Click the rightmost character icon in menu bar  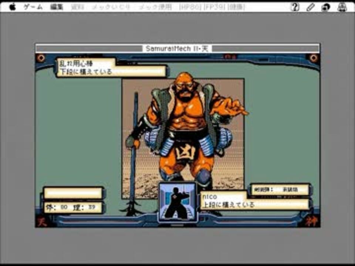pyautogui.click(x=342, y=7)
